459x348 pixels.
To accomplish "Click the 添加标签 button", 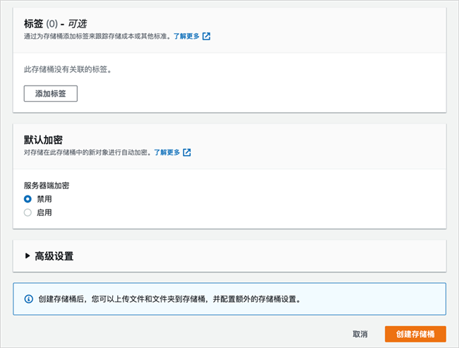I will point(51,94).
